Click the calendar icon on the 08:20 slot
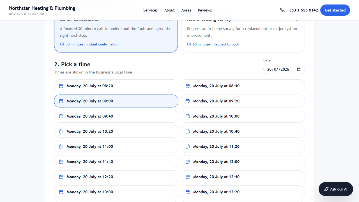 pyautogui.click(x=61, y=86)
